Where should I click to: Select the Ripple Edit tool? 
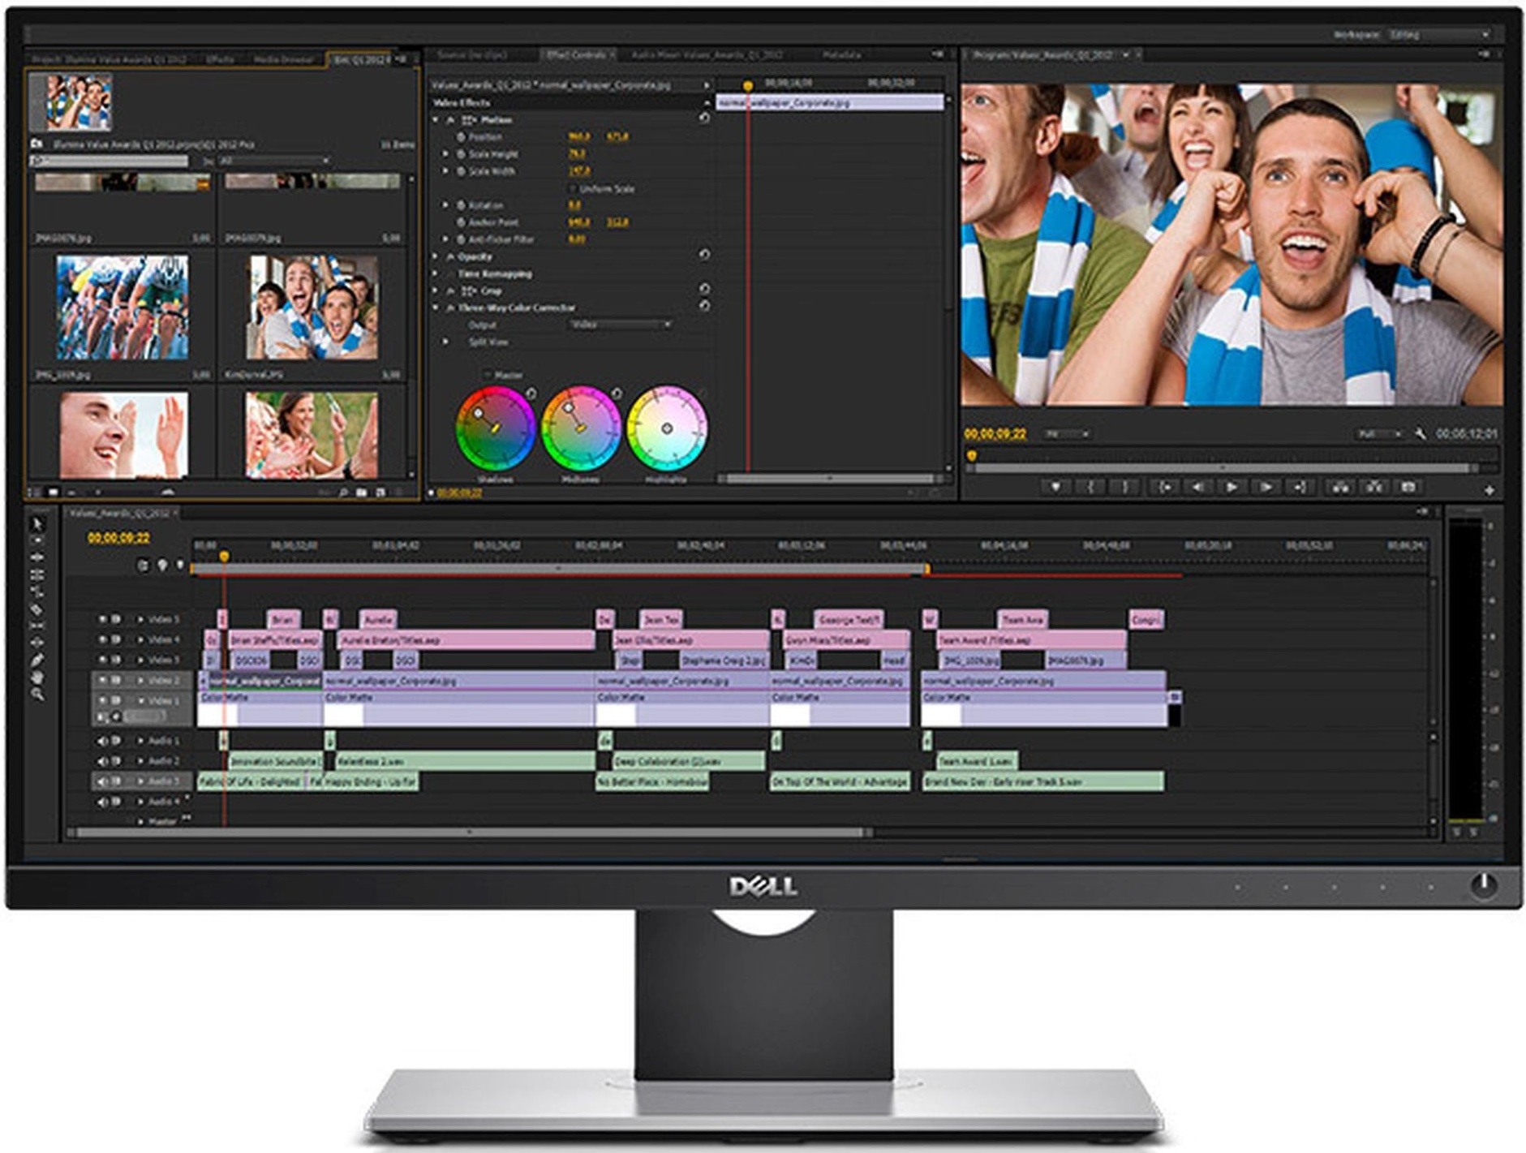pos(37,557)
